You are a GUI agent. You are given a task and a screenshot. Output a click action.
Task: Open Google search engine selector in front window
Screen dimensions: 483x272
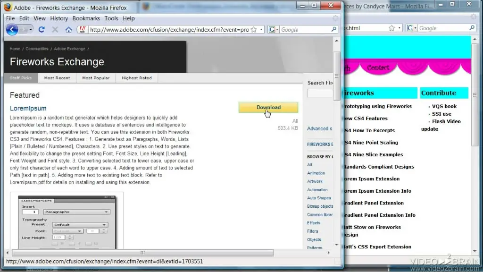tap(273, 30)
